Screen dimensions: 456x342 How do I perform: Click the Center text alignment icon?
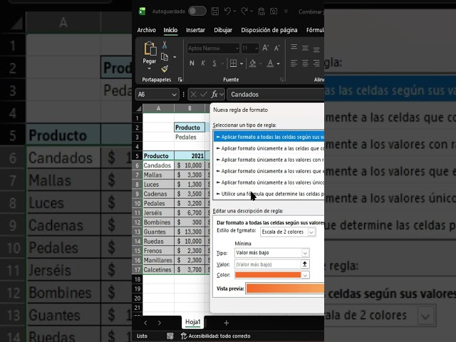point(305,63)
